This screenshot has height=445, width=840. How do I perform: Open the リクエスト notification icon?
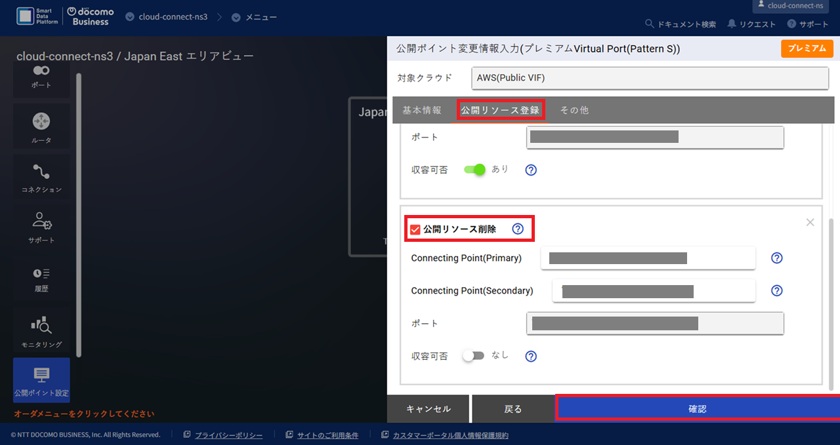[x=730, y=23]
